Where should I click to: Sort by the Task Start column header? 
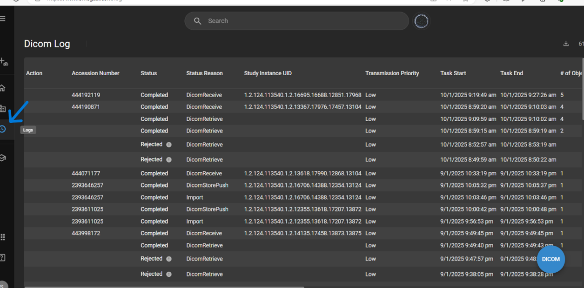tap(453, 73)
